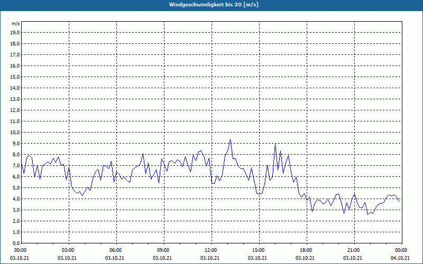Viewport: 423px width, 264px height.
Task: Select the '8,0' y-axis label
Action: 16,154
